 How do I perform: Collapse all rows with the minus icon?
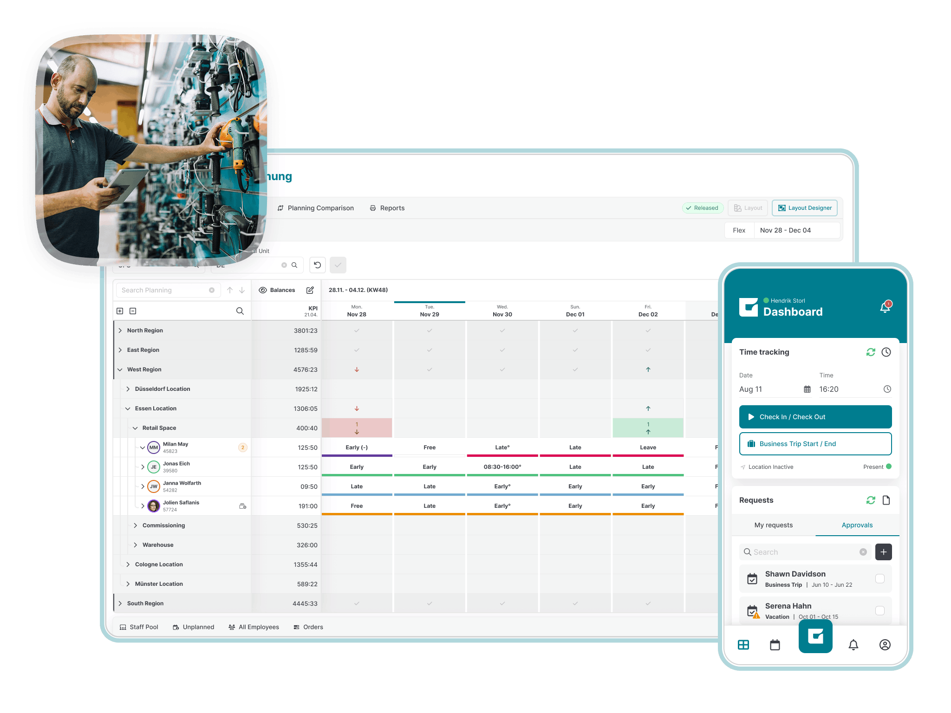(133, 311)
